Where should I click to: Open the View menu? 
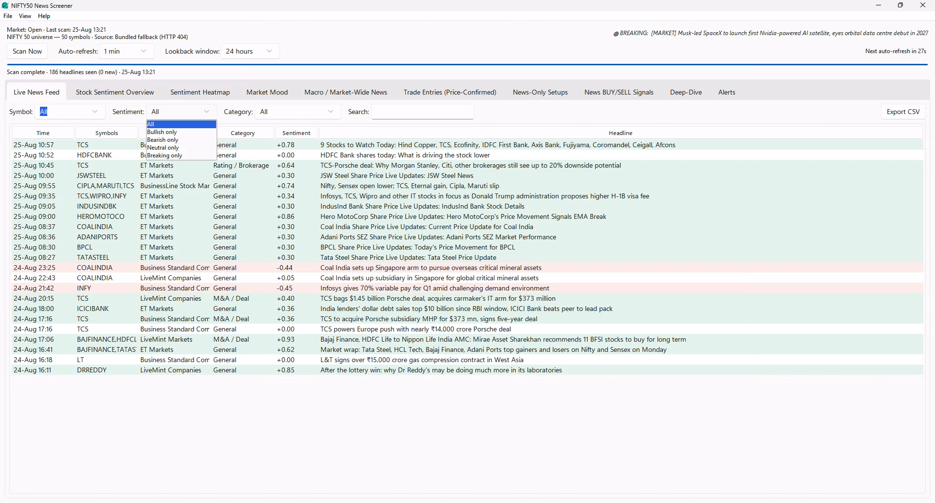click(25, 16)
